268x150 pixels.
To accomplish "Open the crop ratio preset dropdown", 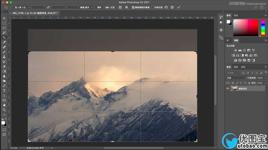I will point(22,7).
